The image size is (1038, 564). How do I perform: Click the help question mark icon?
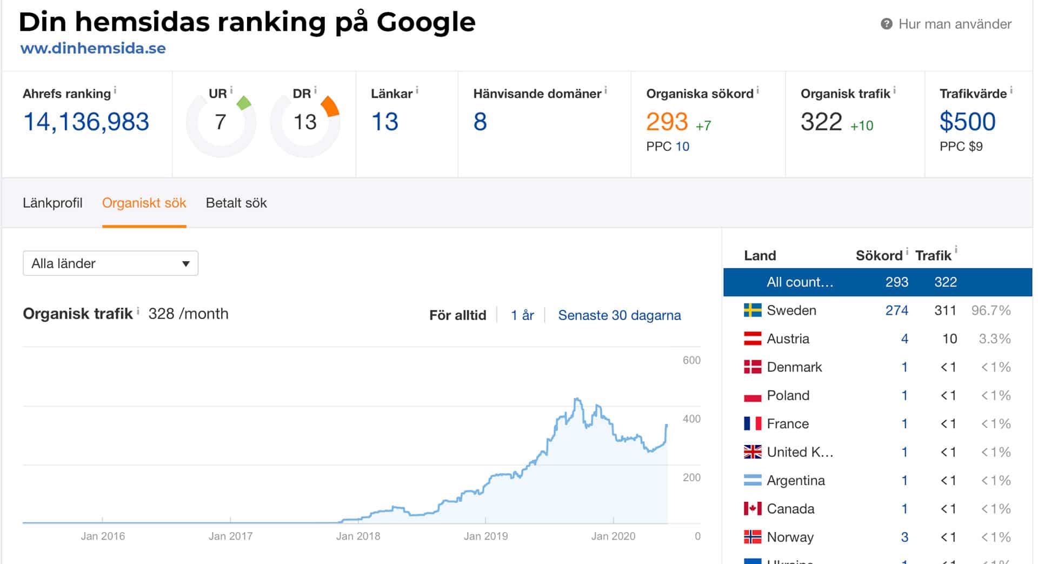click(x=886, y=24)
